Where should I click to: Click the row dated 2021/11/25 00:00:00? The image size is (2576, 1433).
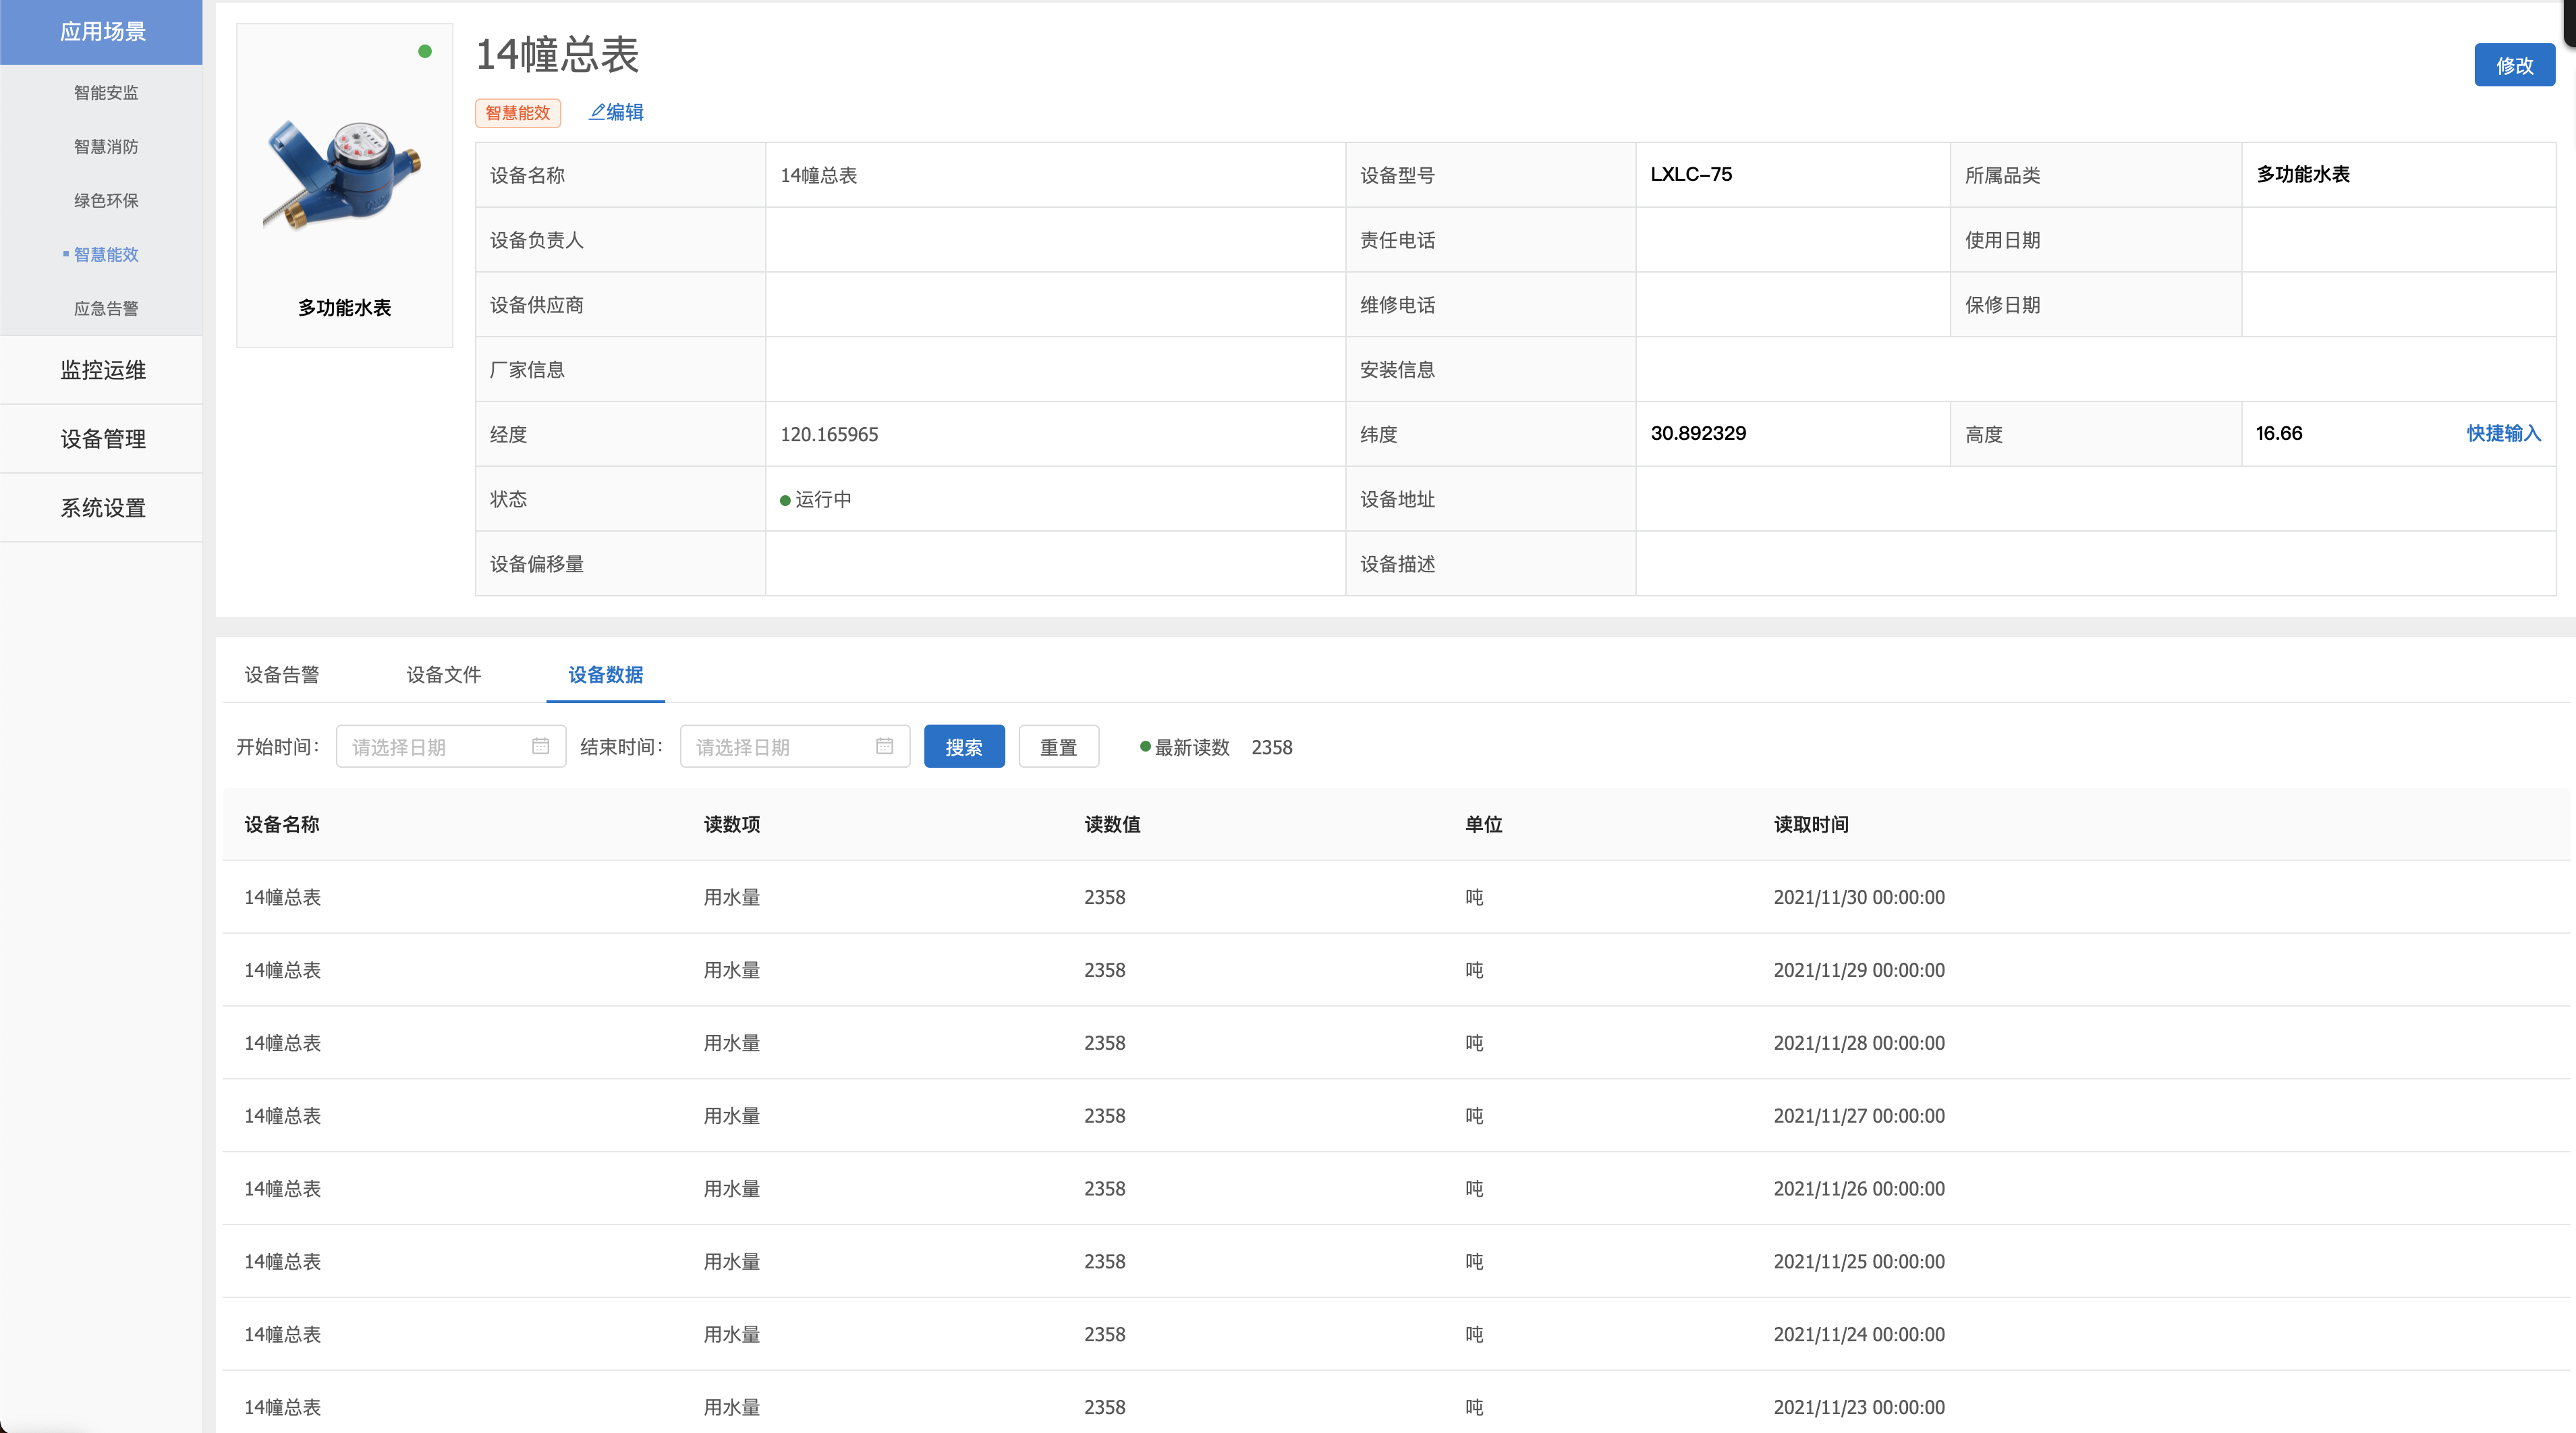pos(1396,1262)
